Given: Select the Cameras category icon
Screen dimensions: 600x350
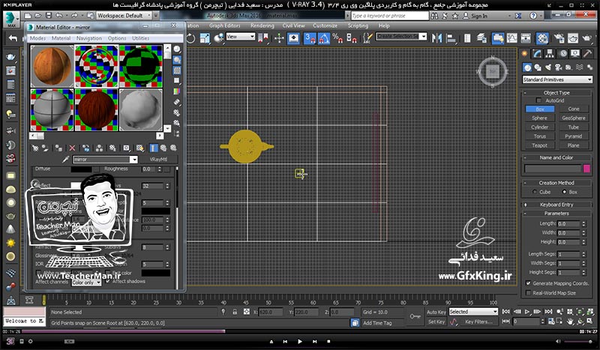Looking at the screenshot, I should tap(559, 67).
